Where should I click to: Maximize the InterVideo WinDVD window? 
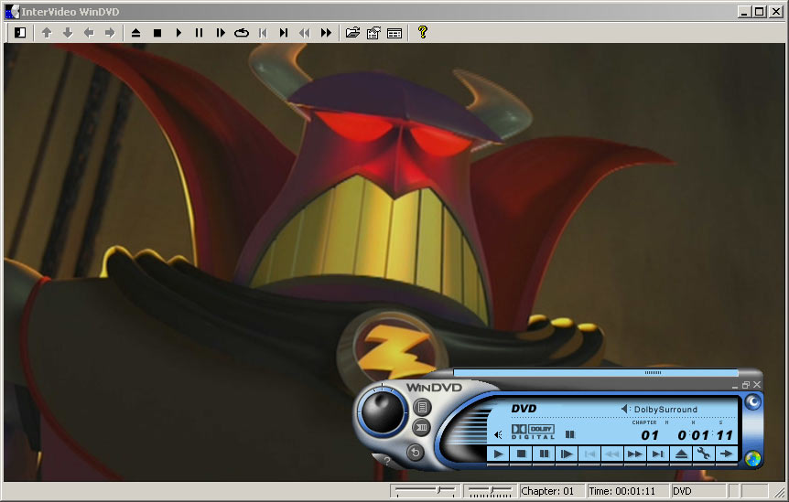[760, 11]
